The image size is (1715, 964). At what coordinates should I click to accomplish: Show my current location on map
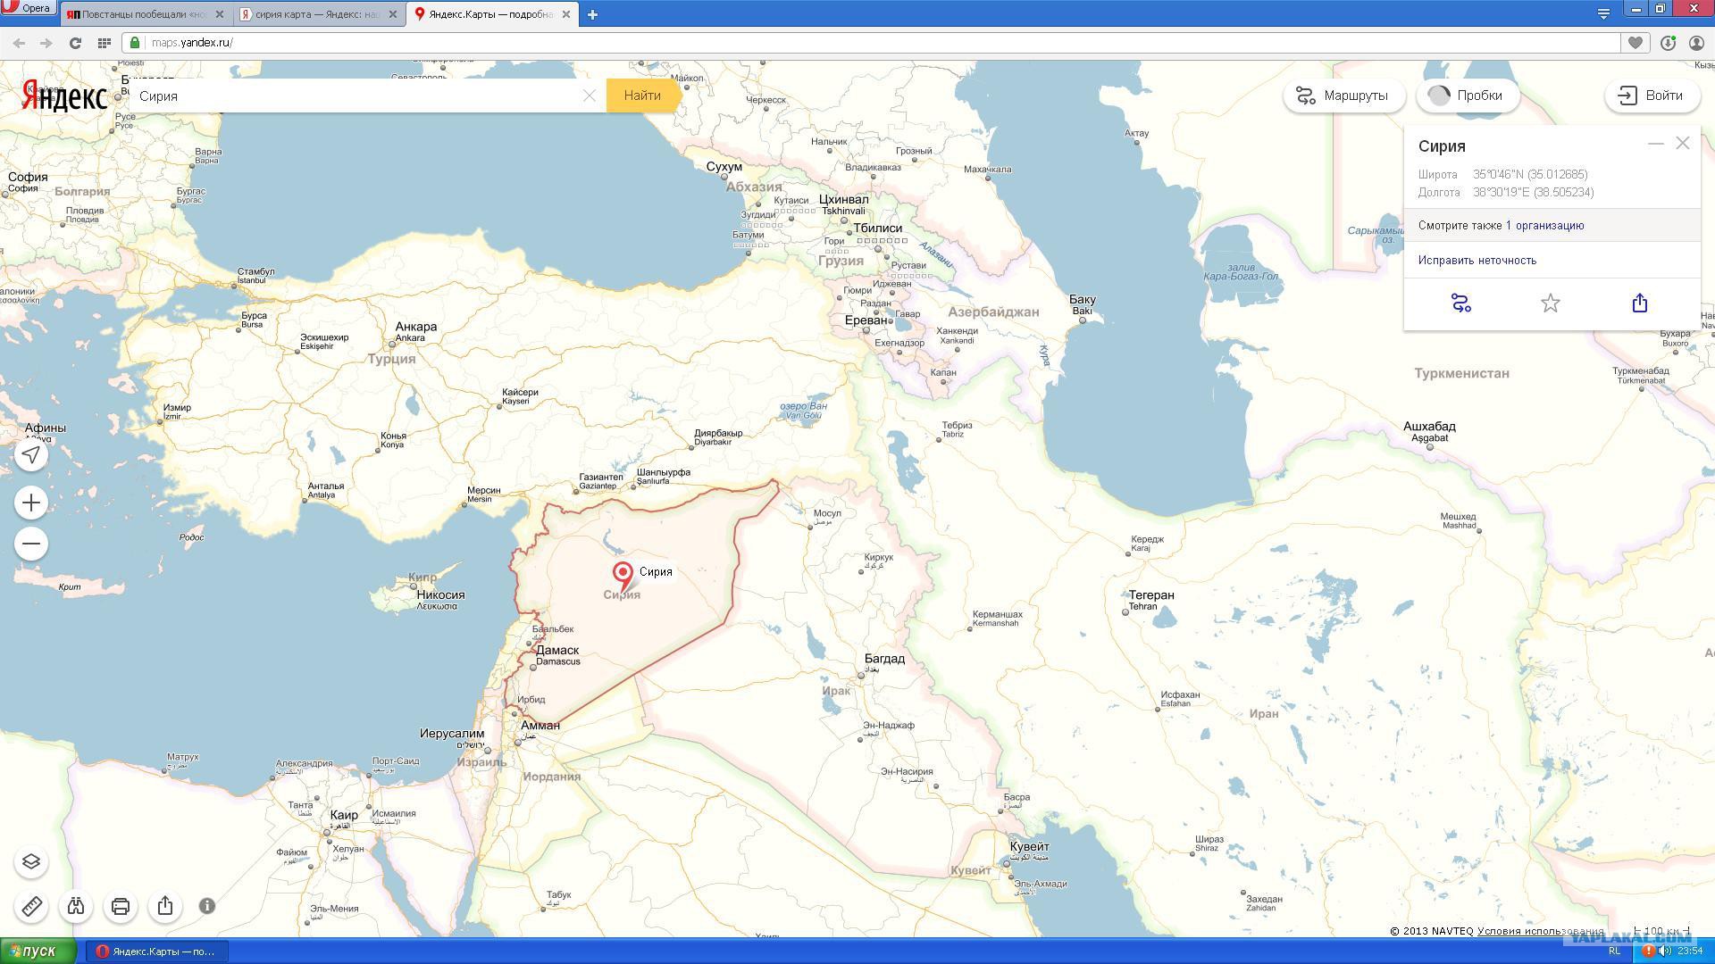(x=31, y=455)
